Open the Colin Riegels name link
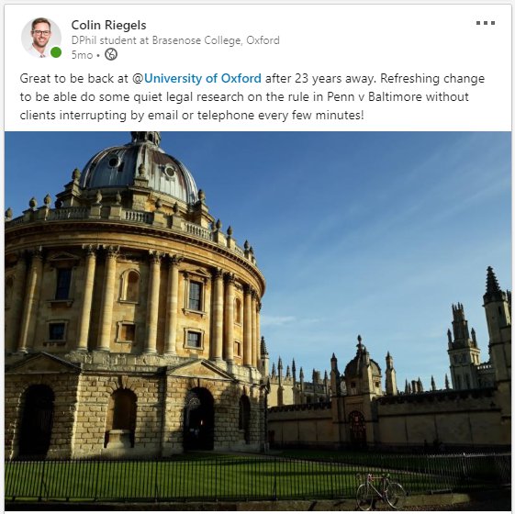Image resolution: width=515 pixels, height=514 pixels. [108, 25]
